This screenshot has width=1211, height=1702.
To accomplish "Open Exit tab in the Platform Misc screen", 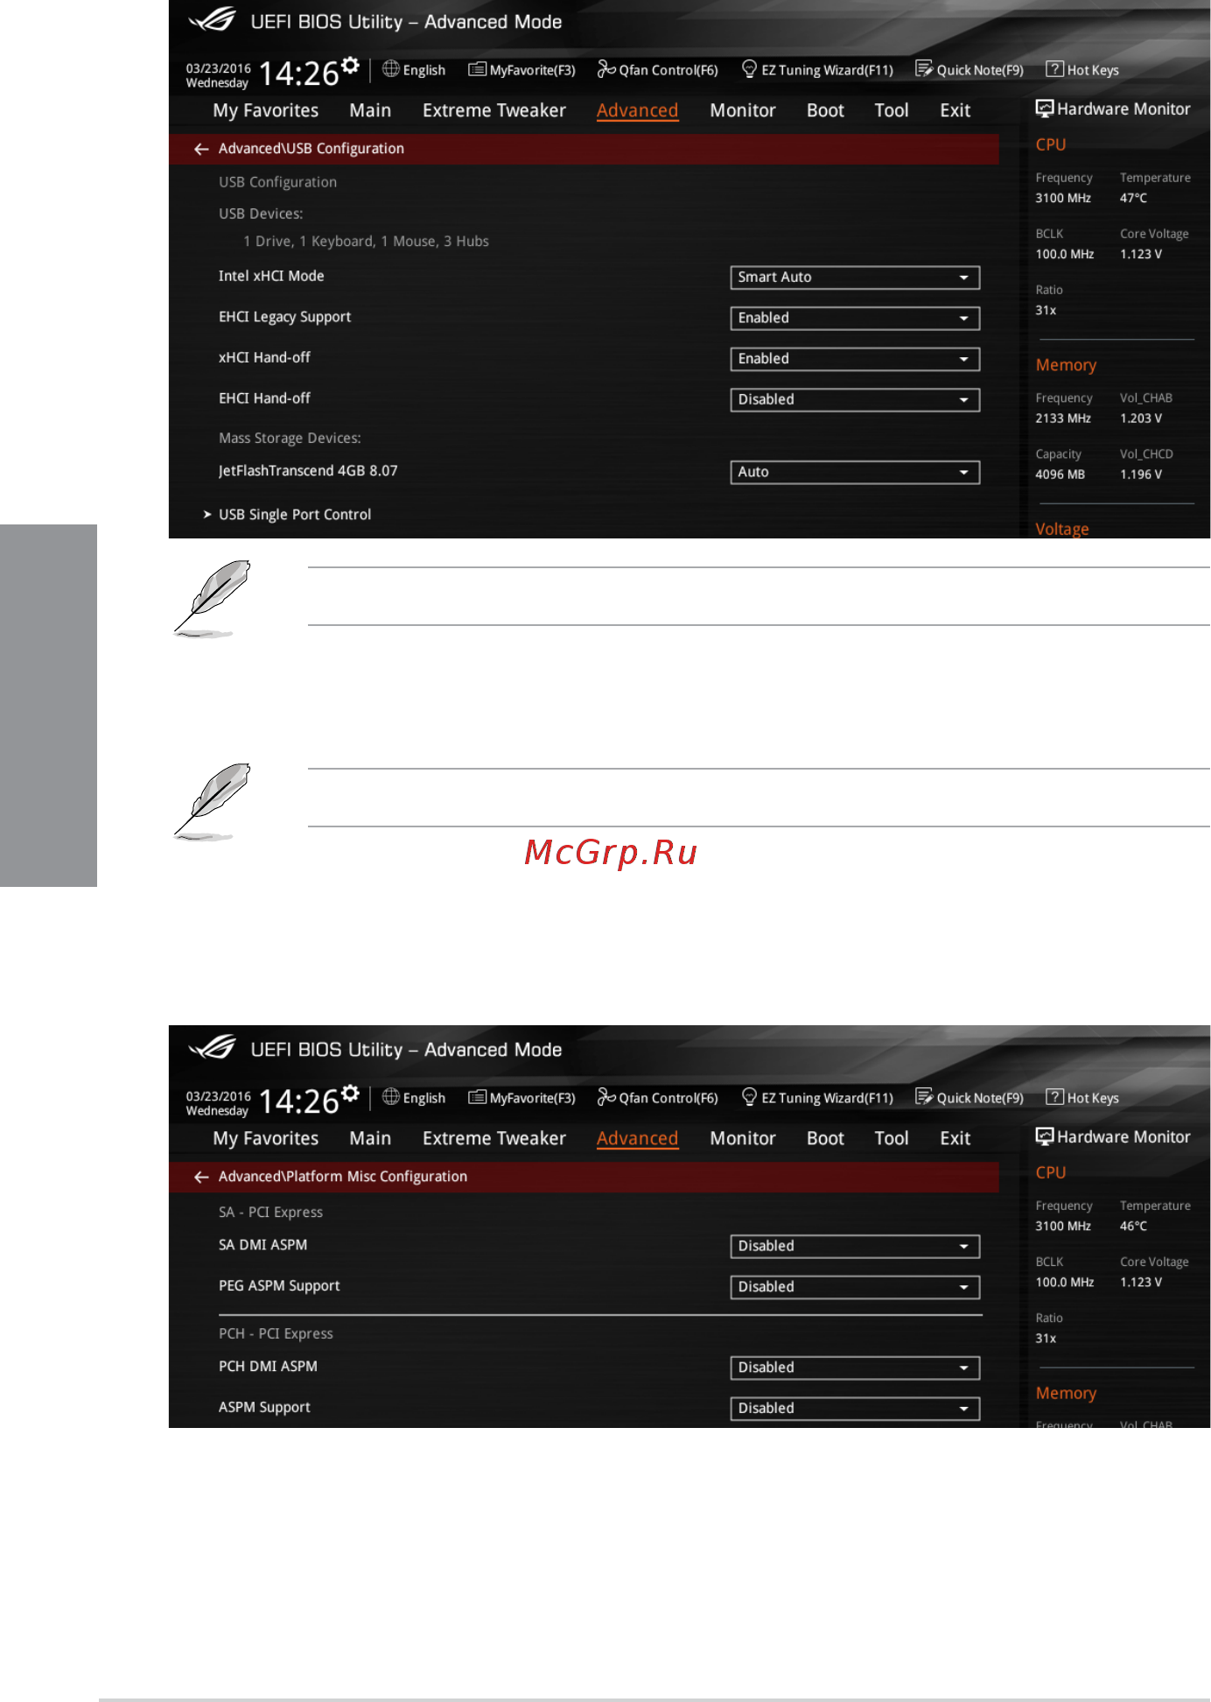I will 955,1138.
